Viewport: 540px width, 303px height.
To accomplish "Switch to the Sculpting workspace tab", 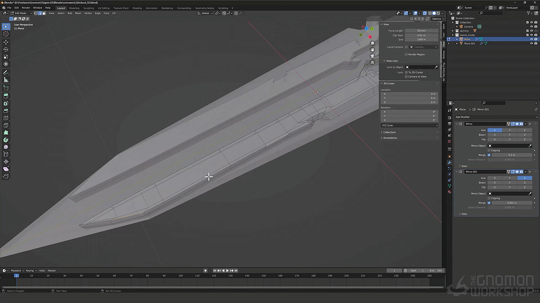I will [89, 8].
